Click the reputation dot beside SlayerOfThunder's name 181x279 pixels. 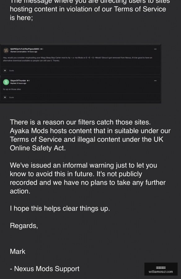(x=28, y=81)
